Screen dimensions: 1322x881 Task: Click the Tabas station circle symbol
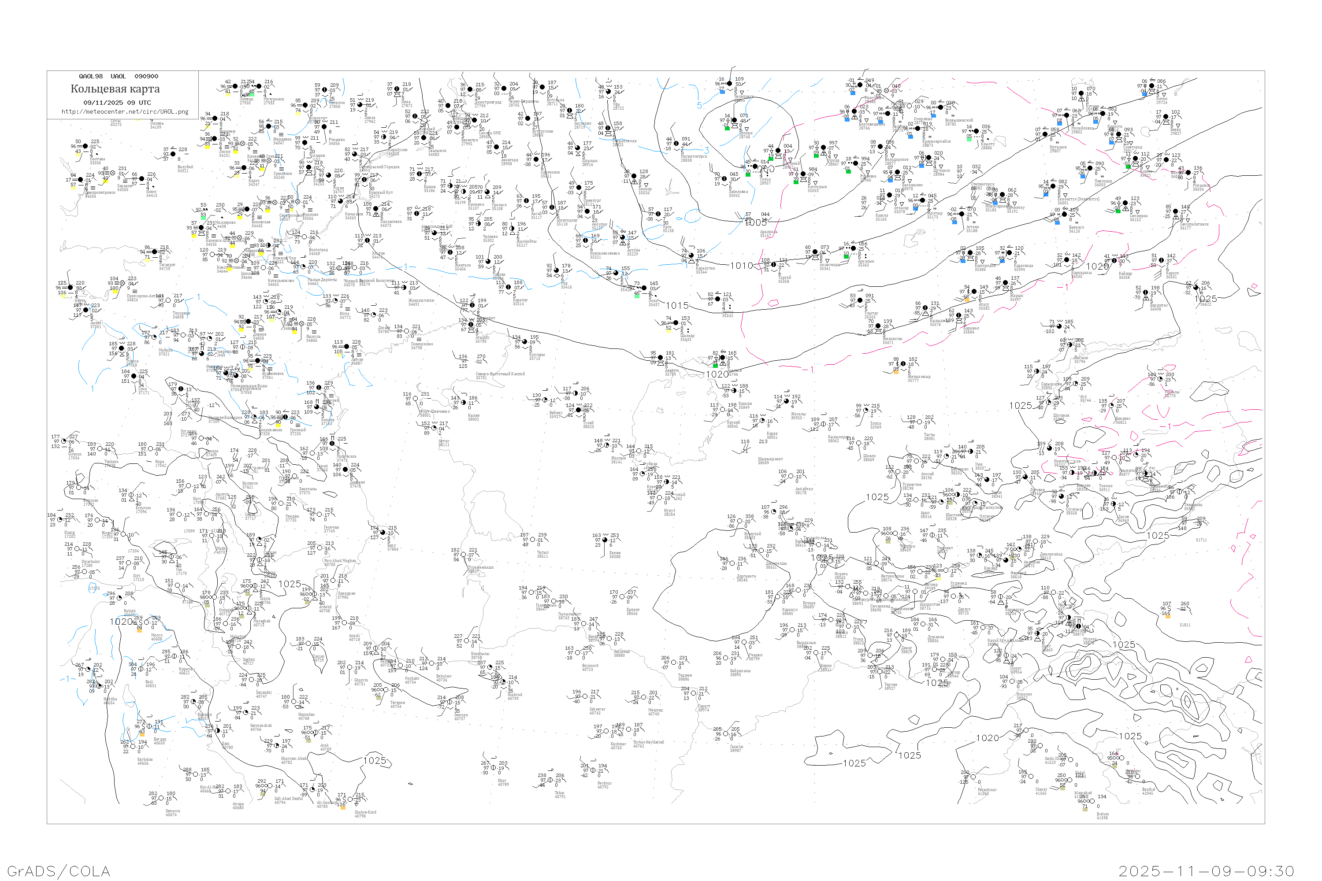coord(550,780)
